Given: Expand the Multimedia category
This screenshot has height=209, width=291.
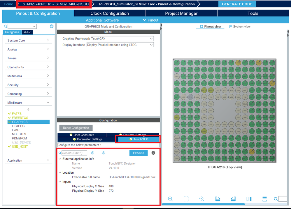Looking at the screenshot, I should (28, 76).
